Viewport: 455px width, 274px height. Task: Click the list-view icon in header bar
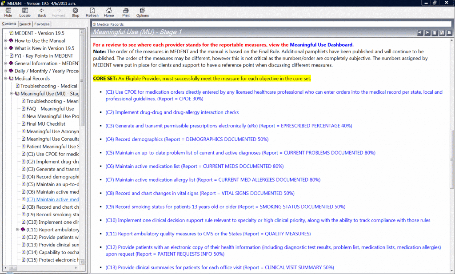coord(435,33)
